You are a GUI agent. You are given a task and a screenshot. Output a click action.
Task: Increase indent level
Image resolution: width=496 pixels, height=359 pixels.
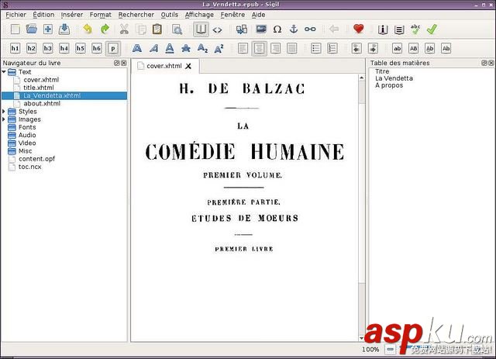tap(374, 48)
